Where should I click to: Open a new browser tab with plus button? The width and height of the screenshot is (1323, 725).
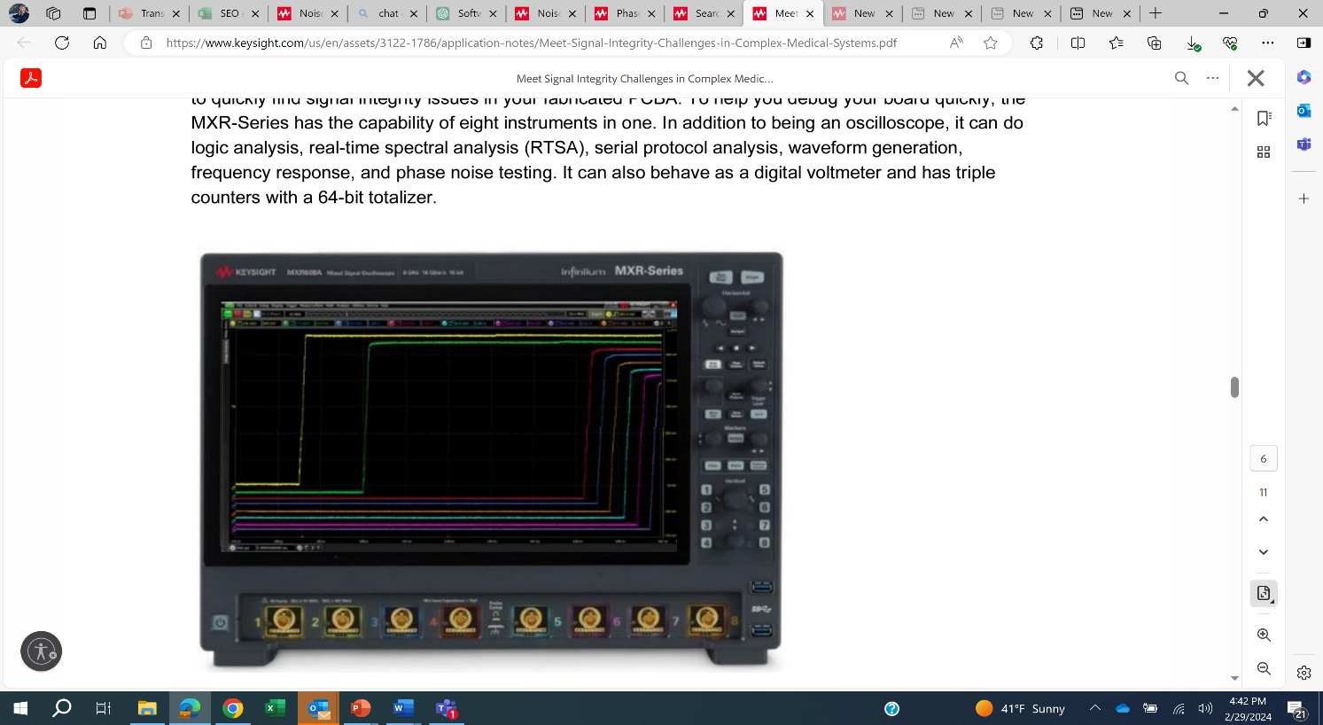[1155, 13]
